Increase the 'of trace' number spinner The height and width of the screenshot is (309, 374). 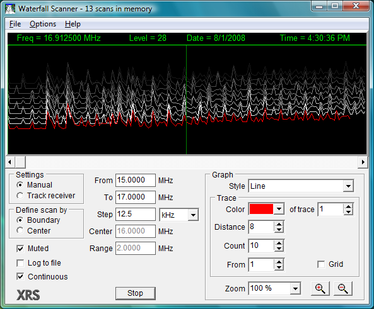click(x=349, y=206)
